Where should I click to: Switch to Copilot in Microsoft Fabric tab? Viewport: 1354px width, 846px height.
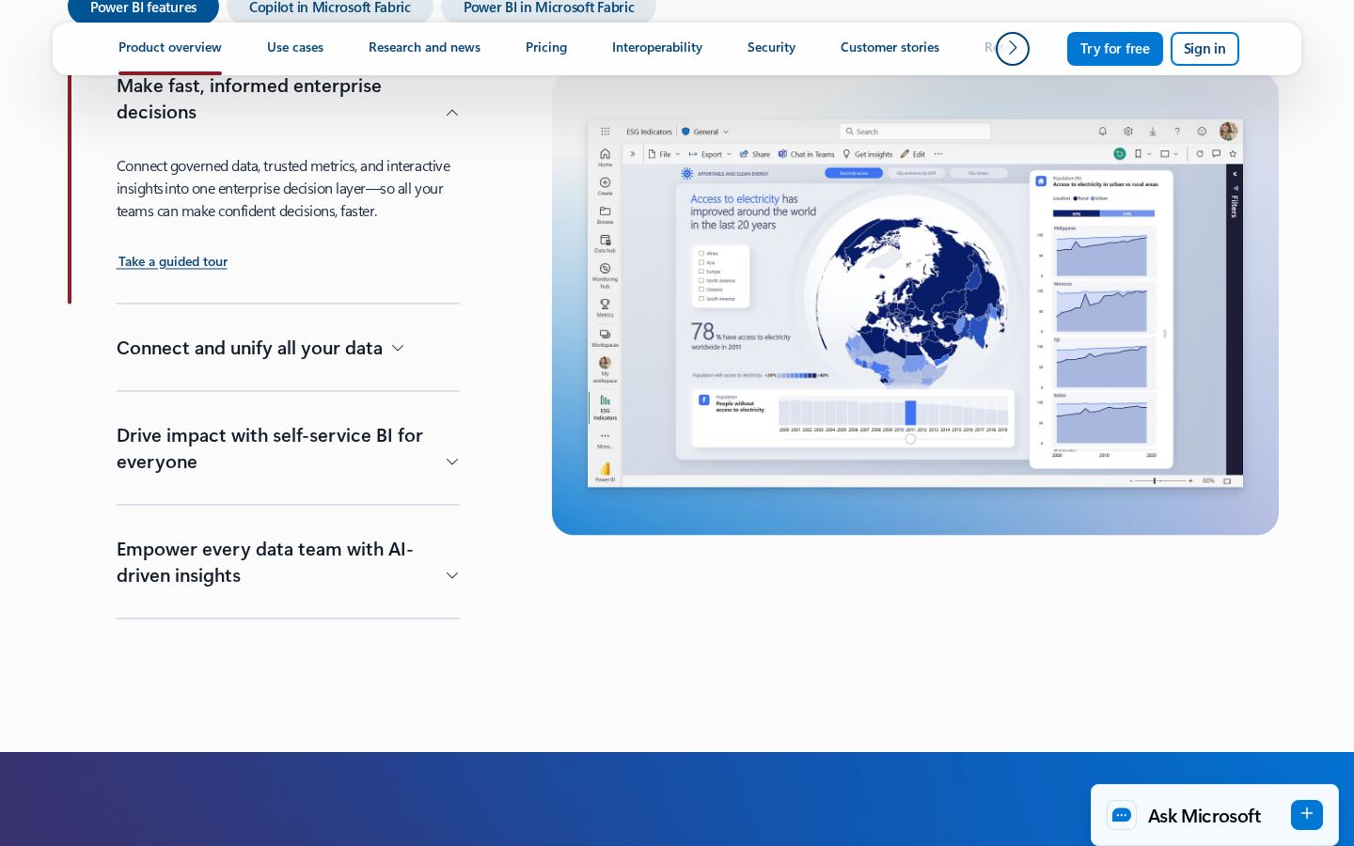pyautogui.click(x=330, y=8)
